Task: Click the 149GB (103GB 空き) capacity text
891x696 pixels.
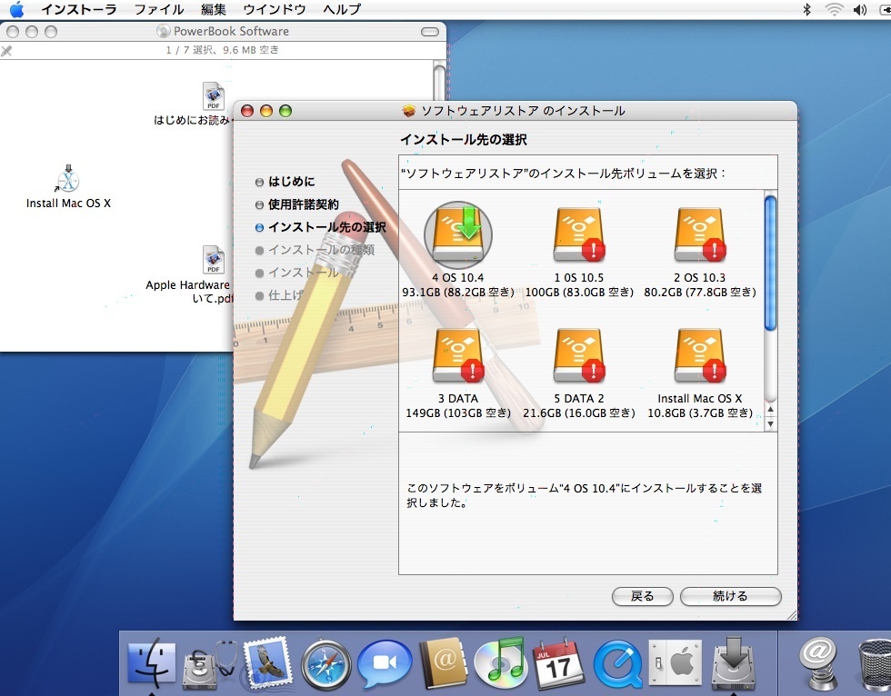Action: tap(458, 413)
